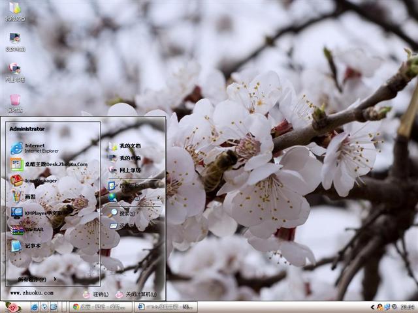Open the 我的电脑 desktop icon
Image resolution: width=418 pixels, height=313 pixels.
[x=14, y=41]
